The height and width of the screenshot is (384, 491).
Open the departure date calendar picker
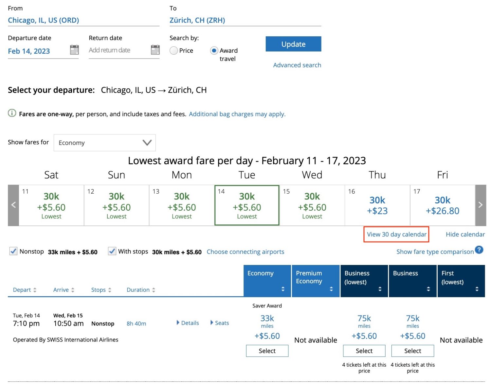[x=75, y=50]
